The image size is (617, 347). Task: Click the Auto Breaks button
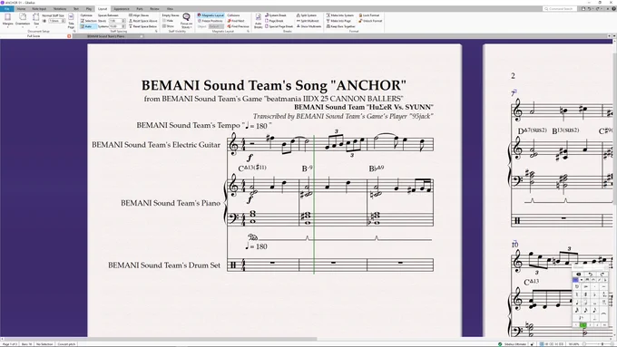pos(258,21)
